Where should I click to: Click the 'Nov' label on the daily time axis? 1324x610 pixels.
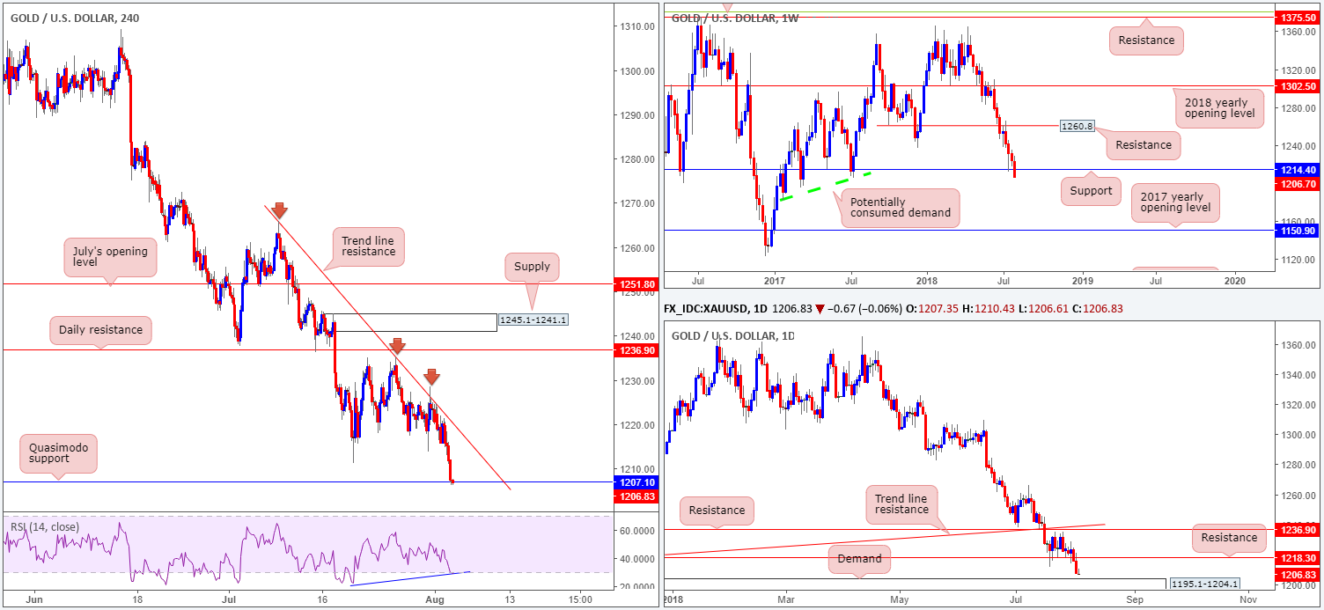coord(1247,599)
